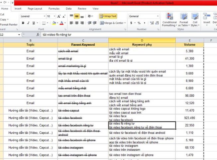Open Cell Styles gallery
217x160 pixels.
click(195, 20)
